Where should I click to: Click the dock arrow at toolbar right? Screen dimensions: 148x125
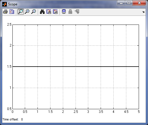pos(143,12)
